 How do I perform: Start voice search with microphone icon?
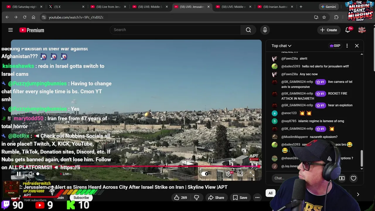(265, 30)
